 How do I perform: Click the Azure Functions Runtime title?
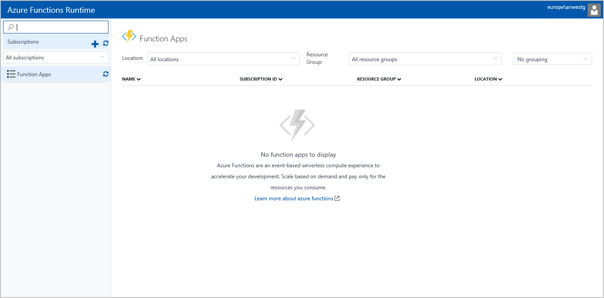(x=51, y=10)
